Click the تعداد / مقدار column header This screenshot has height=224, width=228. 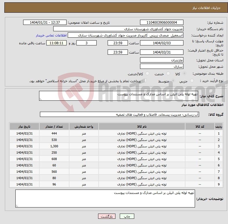tap(54, 126)
